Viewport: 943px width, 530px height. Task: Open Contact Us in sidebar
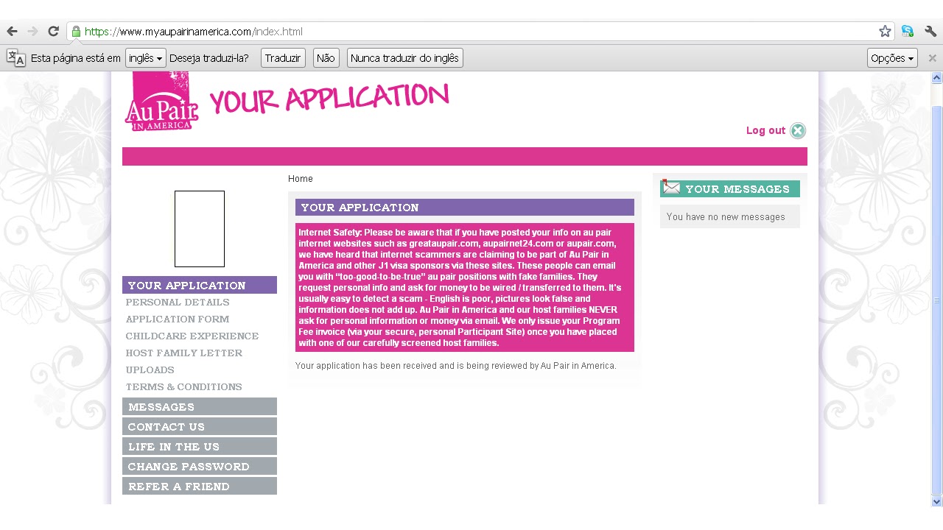coord(200,426)
